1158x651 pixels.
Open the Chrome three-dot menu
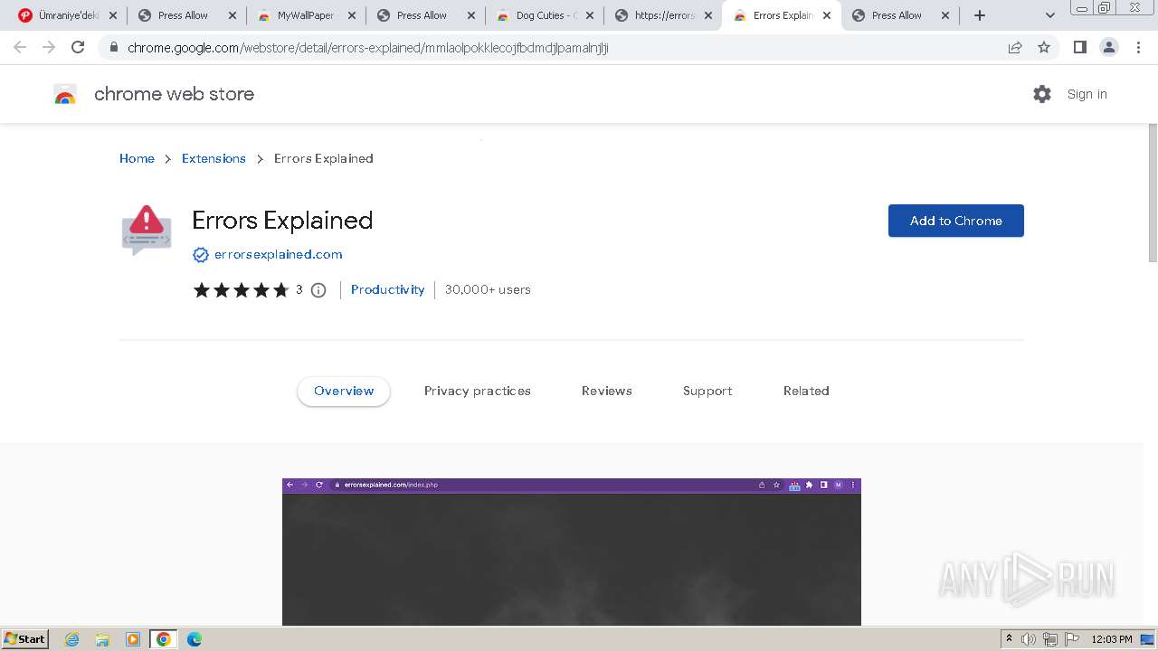[1138, 47]
